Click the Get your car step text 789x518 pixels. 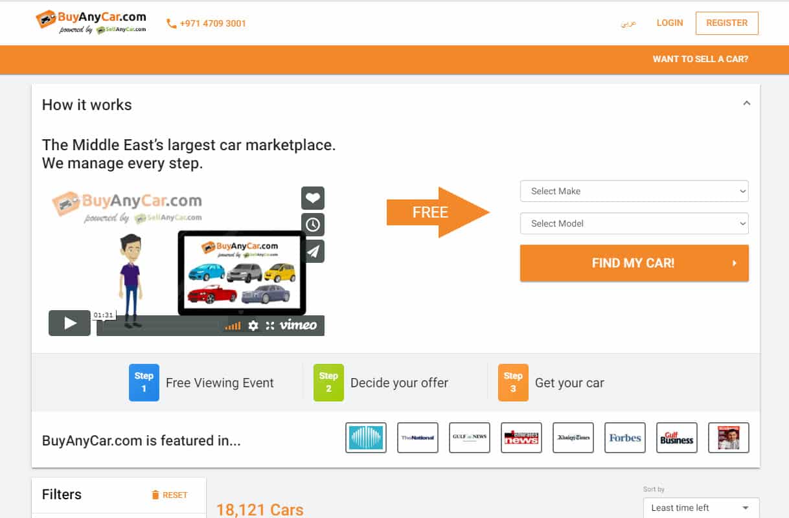(x=569, y=383)
